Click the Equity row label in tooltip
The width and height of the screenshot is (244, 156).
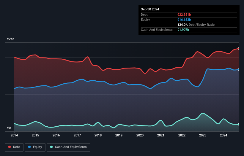pos(145,20)
